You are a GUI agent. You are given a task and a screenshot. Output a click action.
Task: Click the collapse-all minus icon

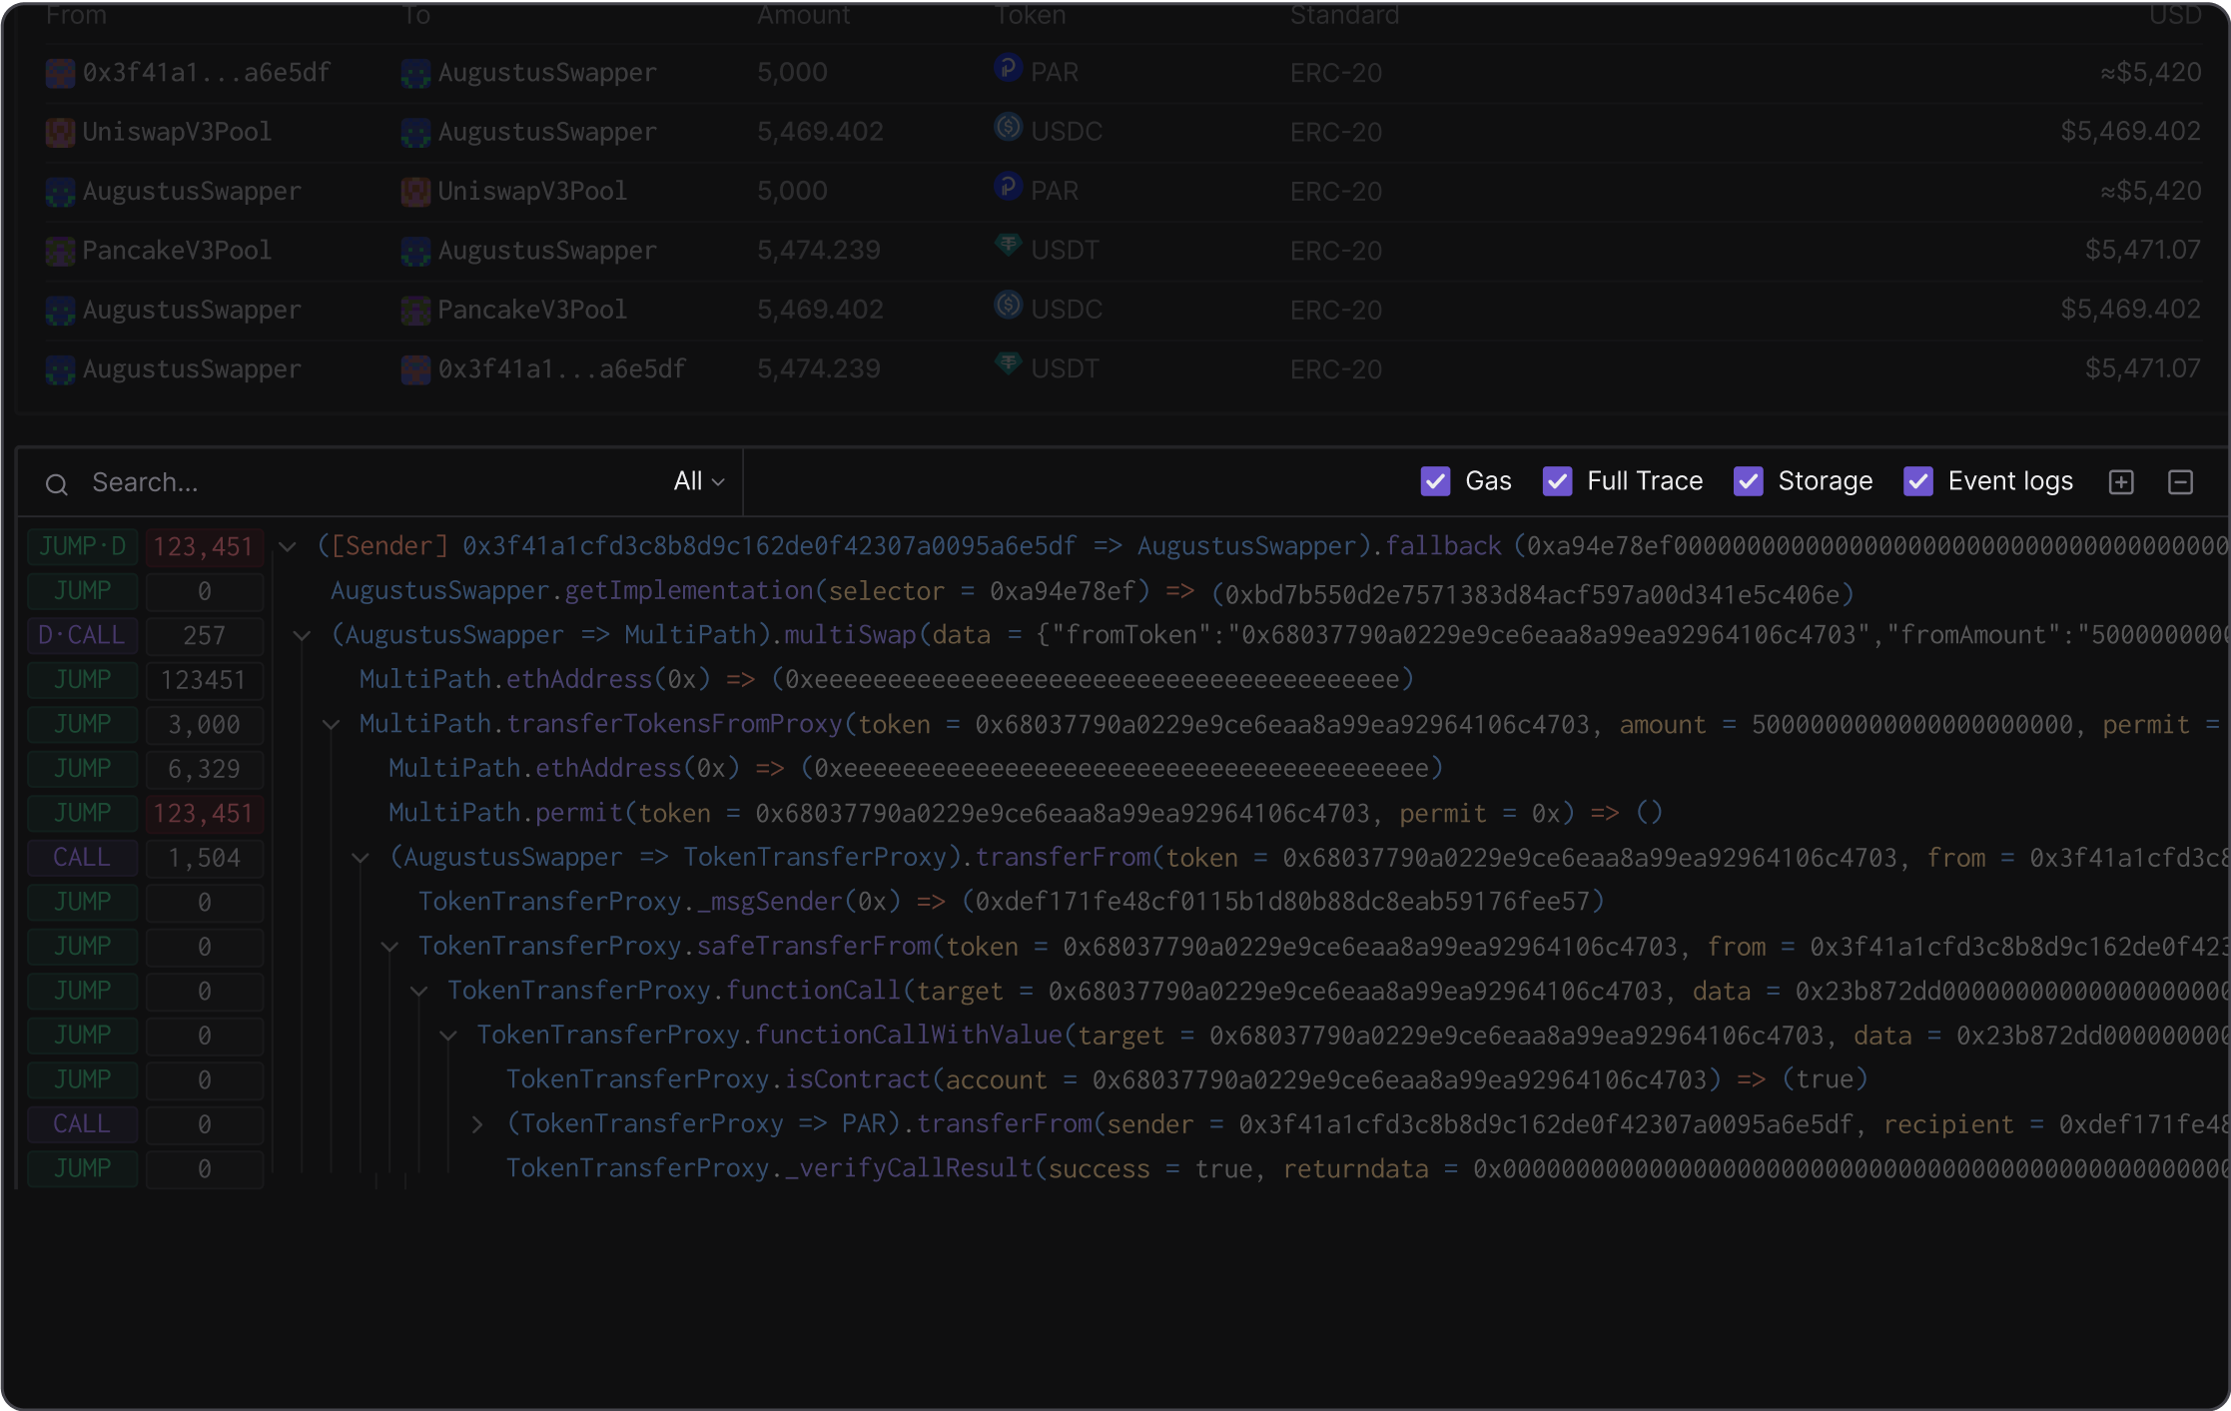2180,482
